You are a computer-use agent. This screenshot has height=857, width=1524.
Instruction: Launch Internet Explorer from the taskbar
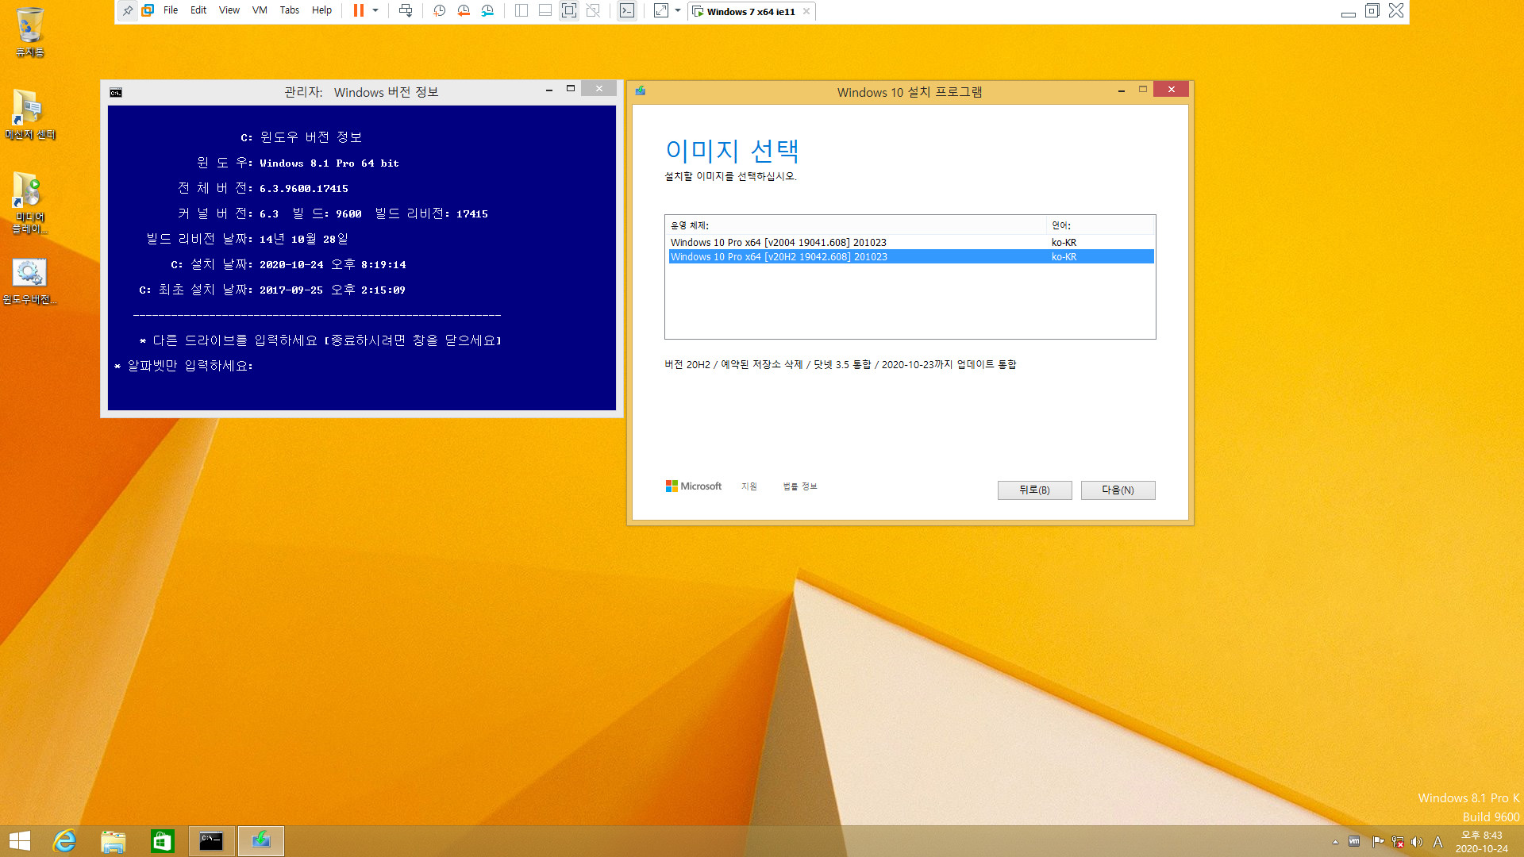click(64, 841)
